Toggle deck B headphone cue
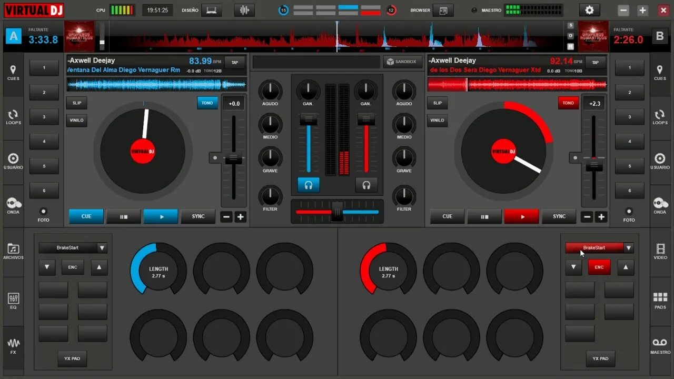 [366, 185]
